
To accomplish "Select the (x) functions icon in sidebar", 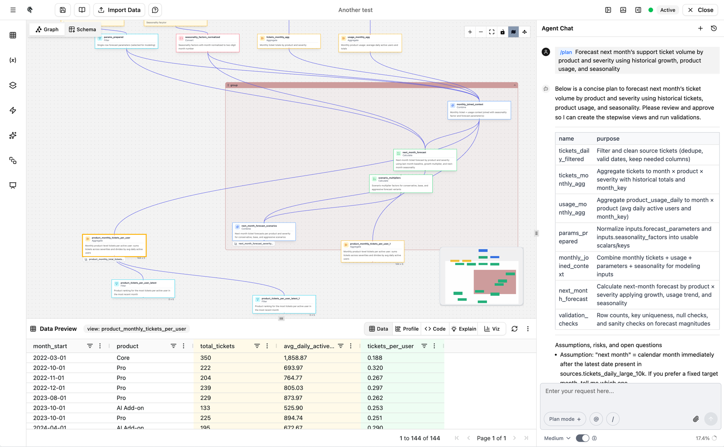I will pos(13,60).
